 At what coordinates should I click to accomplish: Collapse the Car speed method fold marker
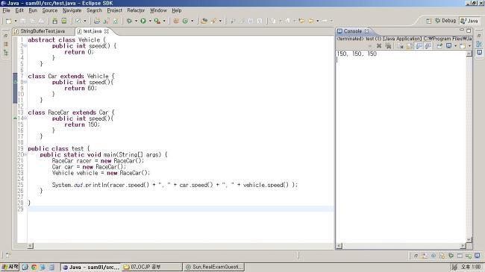25,82
